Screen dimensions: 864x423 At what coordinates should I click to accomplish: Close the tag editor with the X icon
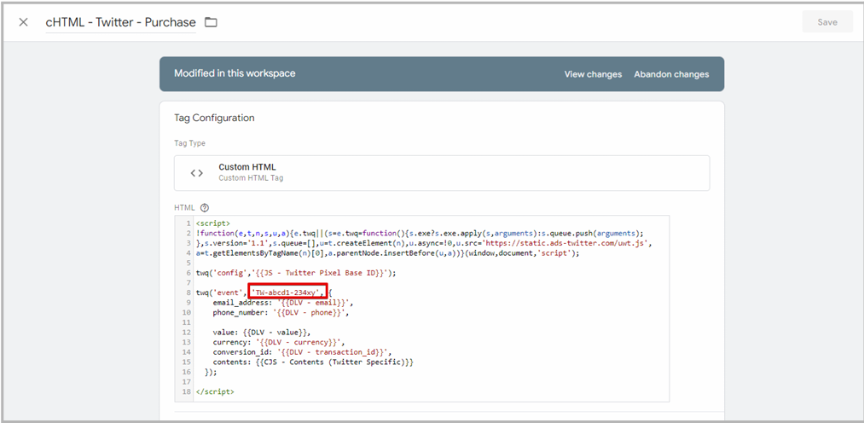pos(23,22)
